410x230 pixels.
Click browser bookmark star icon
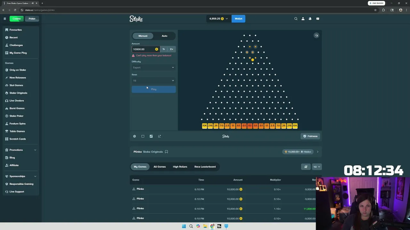pyautogui.click(x=375, y=10)
